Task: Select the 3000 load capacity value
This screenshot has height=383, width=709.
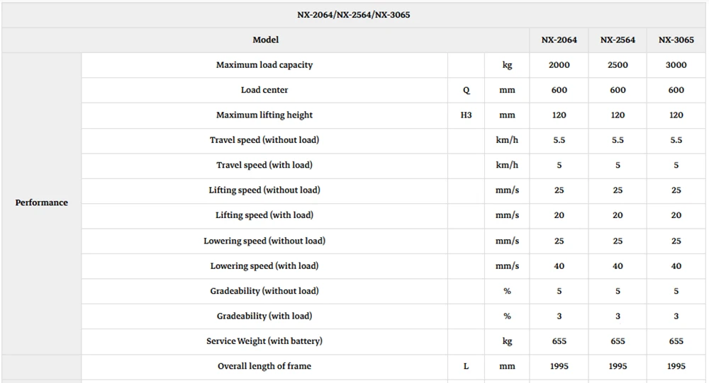Action: (676, 65)
